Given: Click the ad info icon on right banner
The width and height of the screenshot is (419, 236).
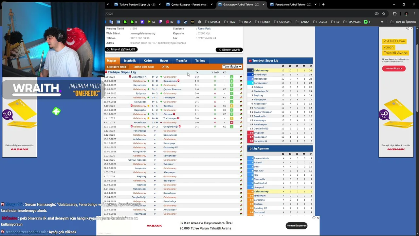Looking at the screenshot, I should (x=408, y=29).
